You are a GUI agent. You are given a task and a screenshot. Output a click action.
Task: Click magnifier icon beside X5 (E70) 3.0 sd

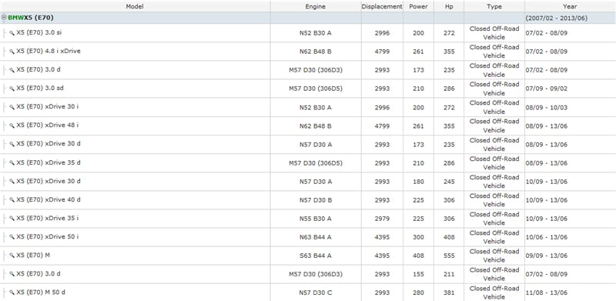(x=12, y=89)
